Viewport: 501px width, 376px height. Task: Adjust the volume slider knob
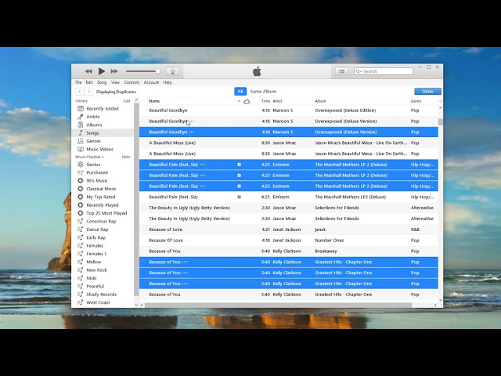pos(157,71)
